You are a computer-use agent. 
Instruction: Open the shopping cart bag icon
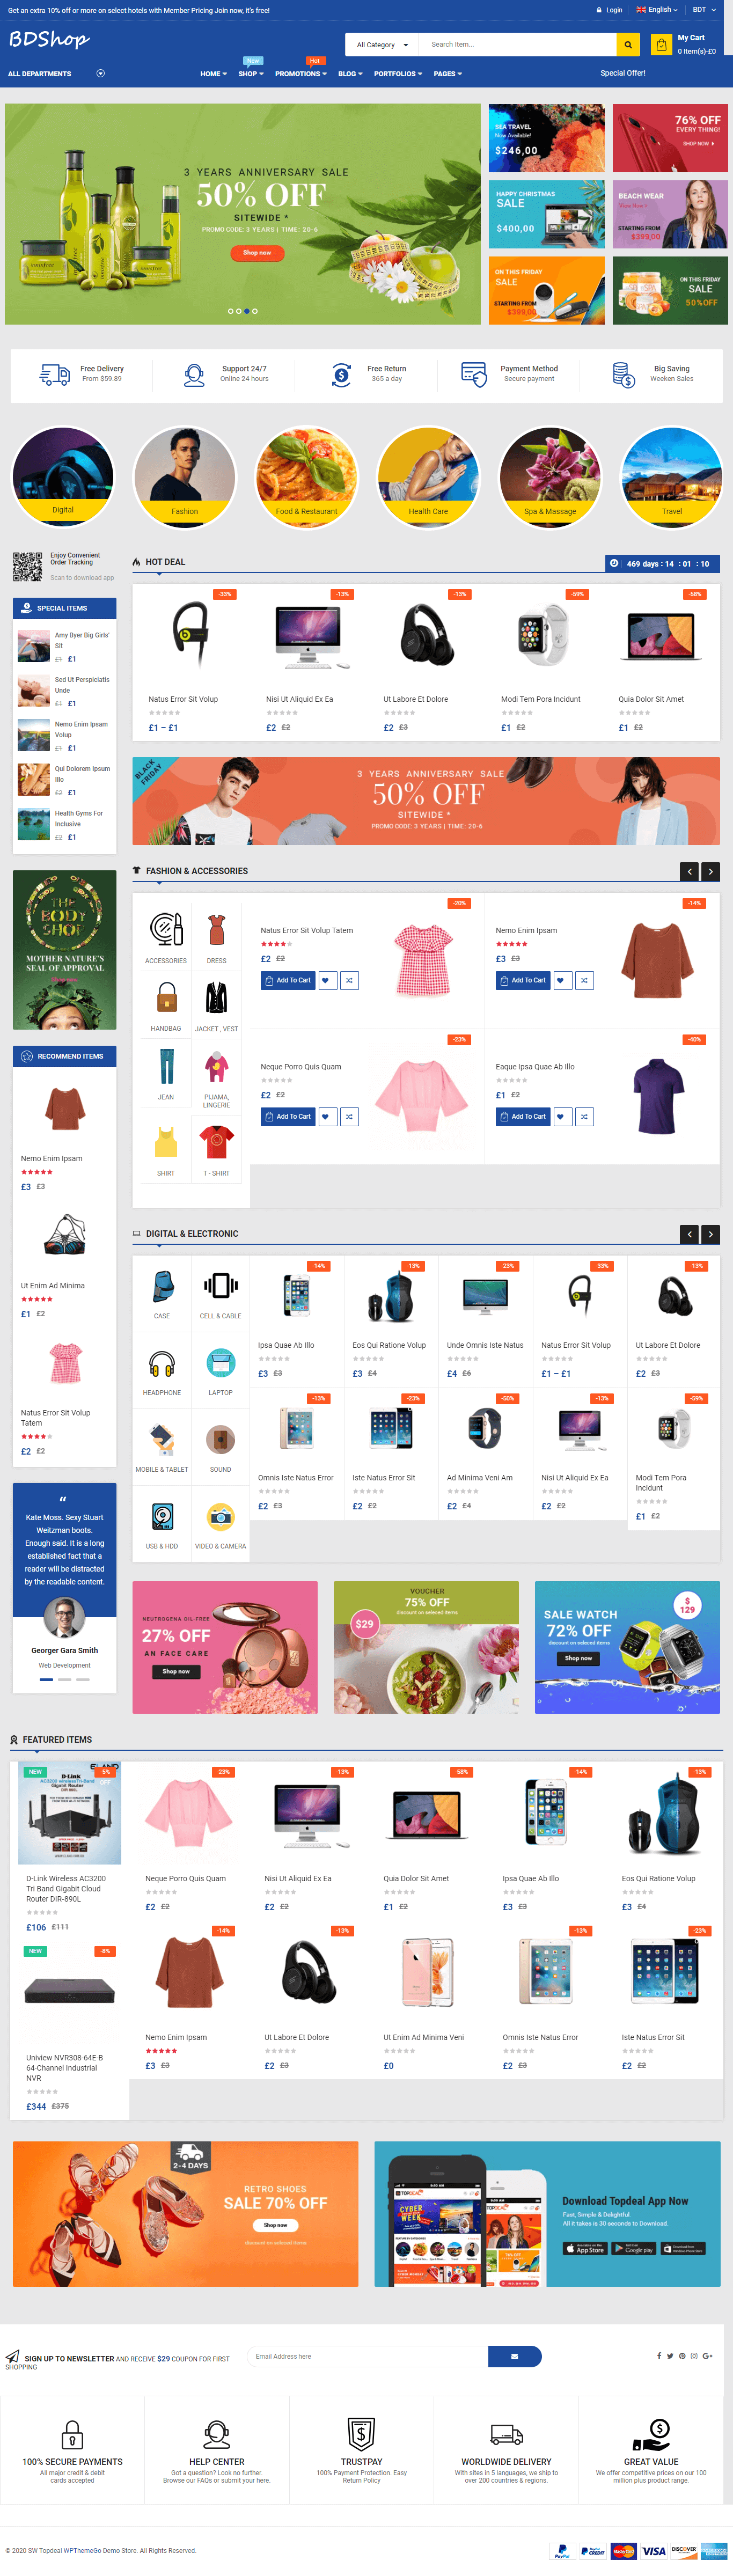(x=661, y=45)
